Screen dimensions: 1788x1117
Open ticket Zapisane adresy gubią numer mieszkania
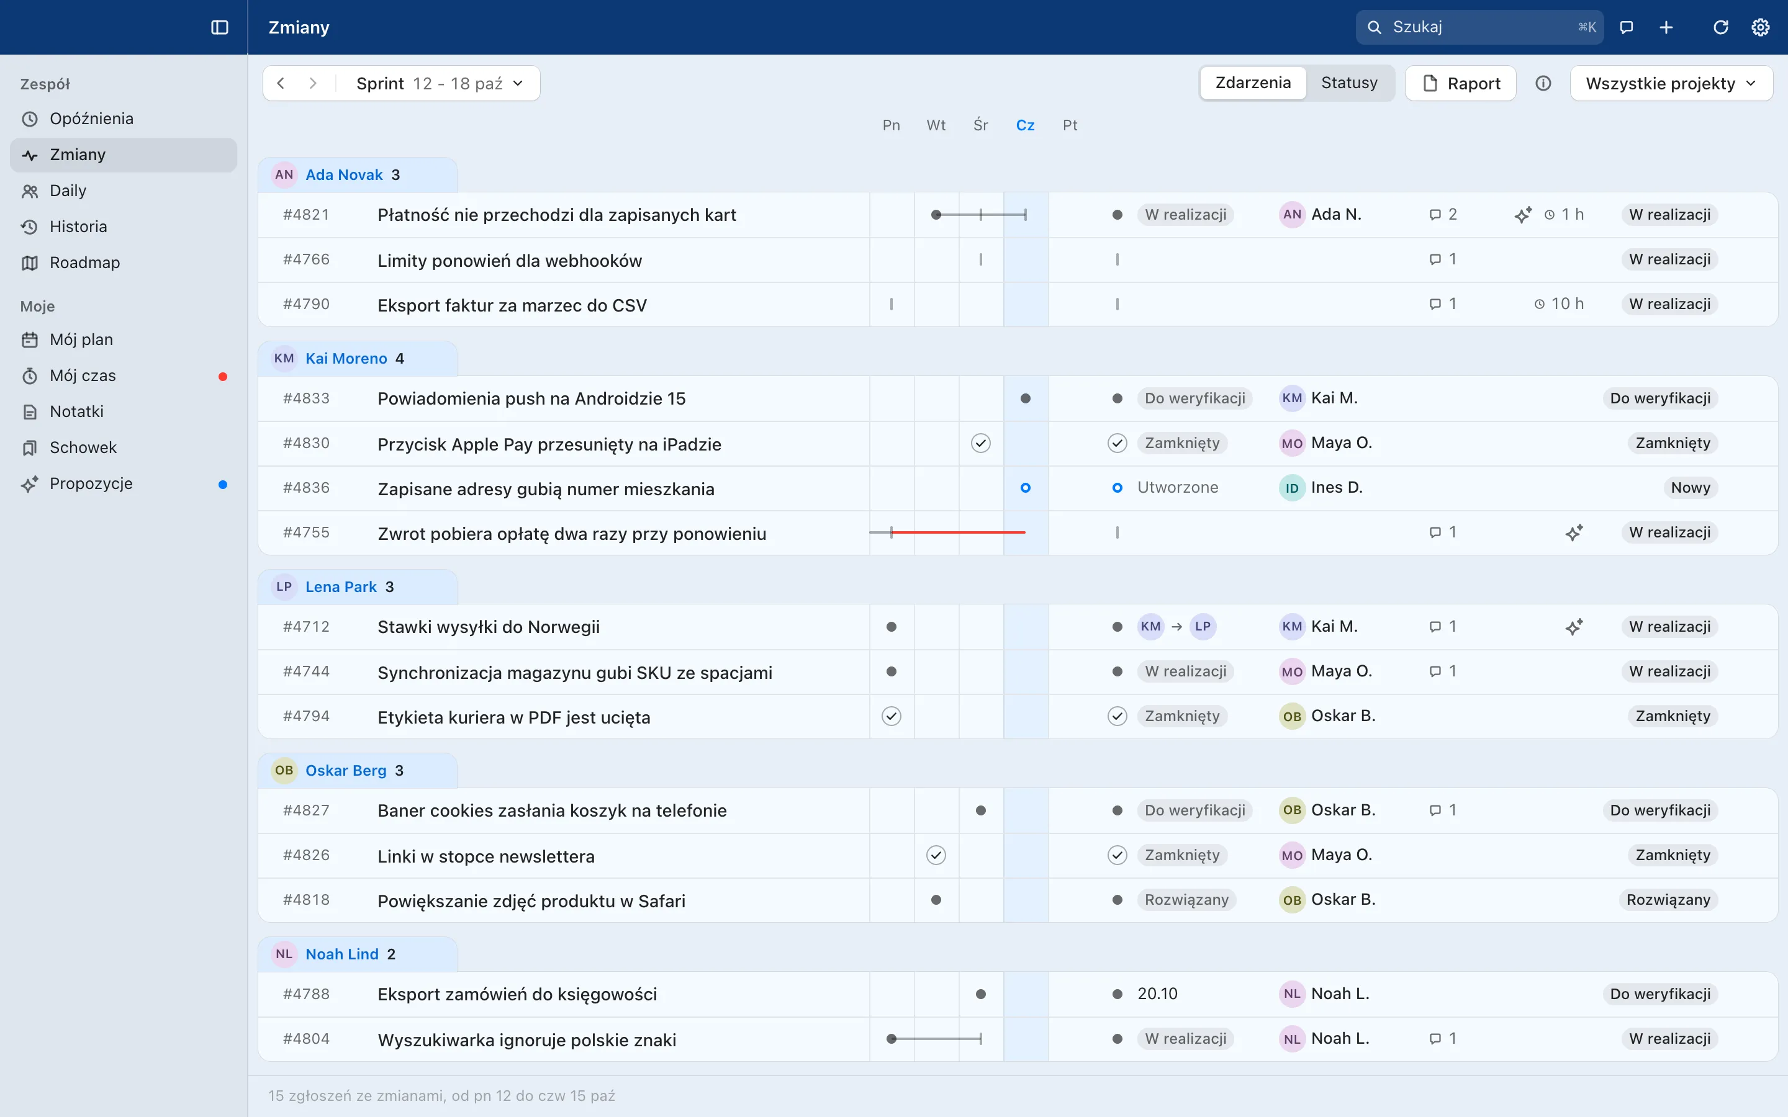(x=546, y=489)
